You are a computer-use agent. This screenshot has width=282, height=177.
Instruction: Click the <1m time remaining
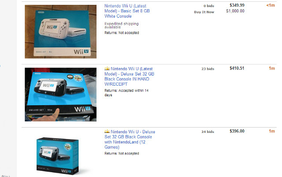point(271,5)
